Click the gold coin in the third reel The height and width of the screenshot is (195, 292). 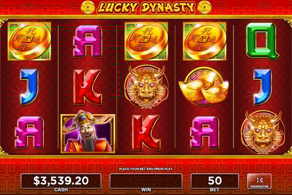click(x=146, y=41)
